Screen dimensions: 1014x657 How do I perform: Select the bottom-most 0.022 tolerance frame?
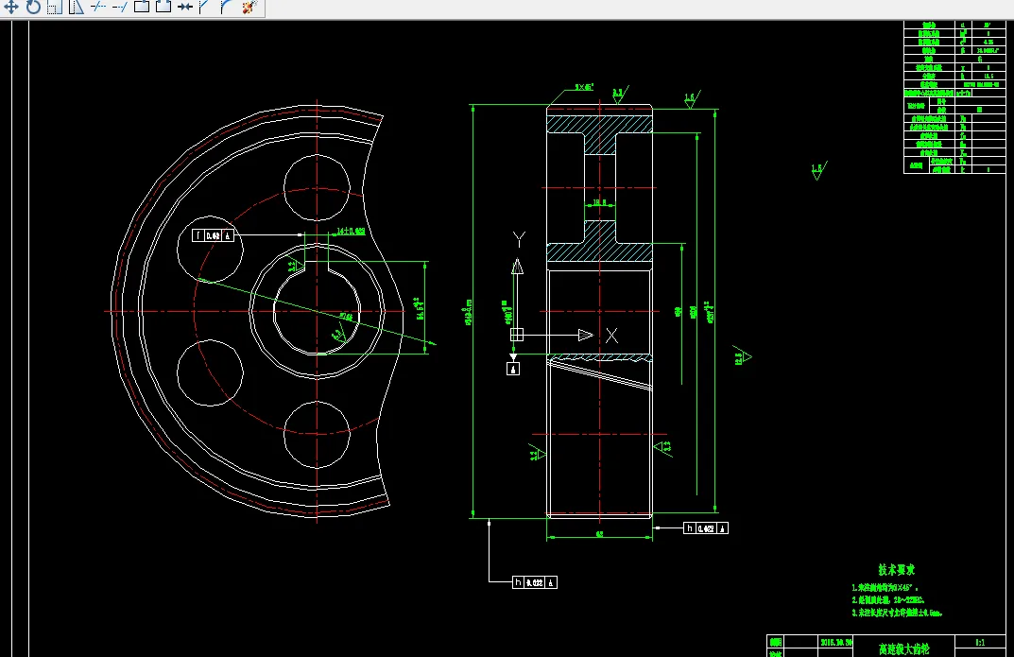[534, 582]
